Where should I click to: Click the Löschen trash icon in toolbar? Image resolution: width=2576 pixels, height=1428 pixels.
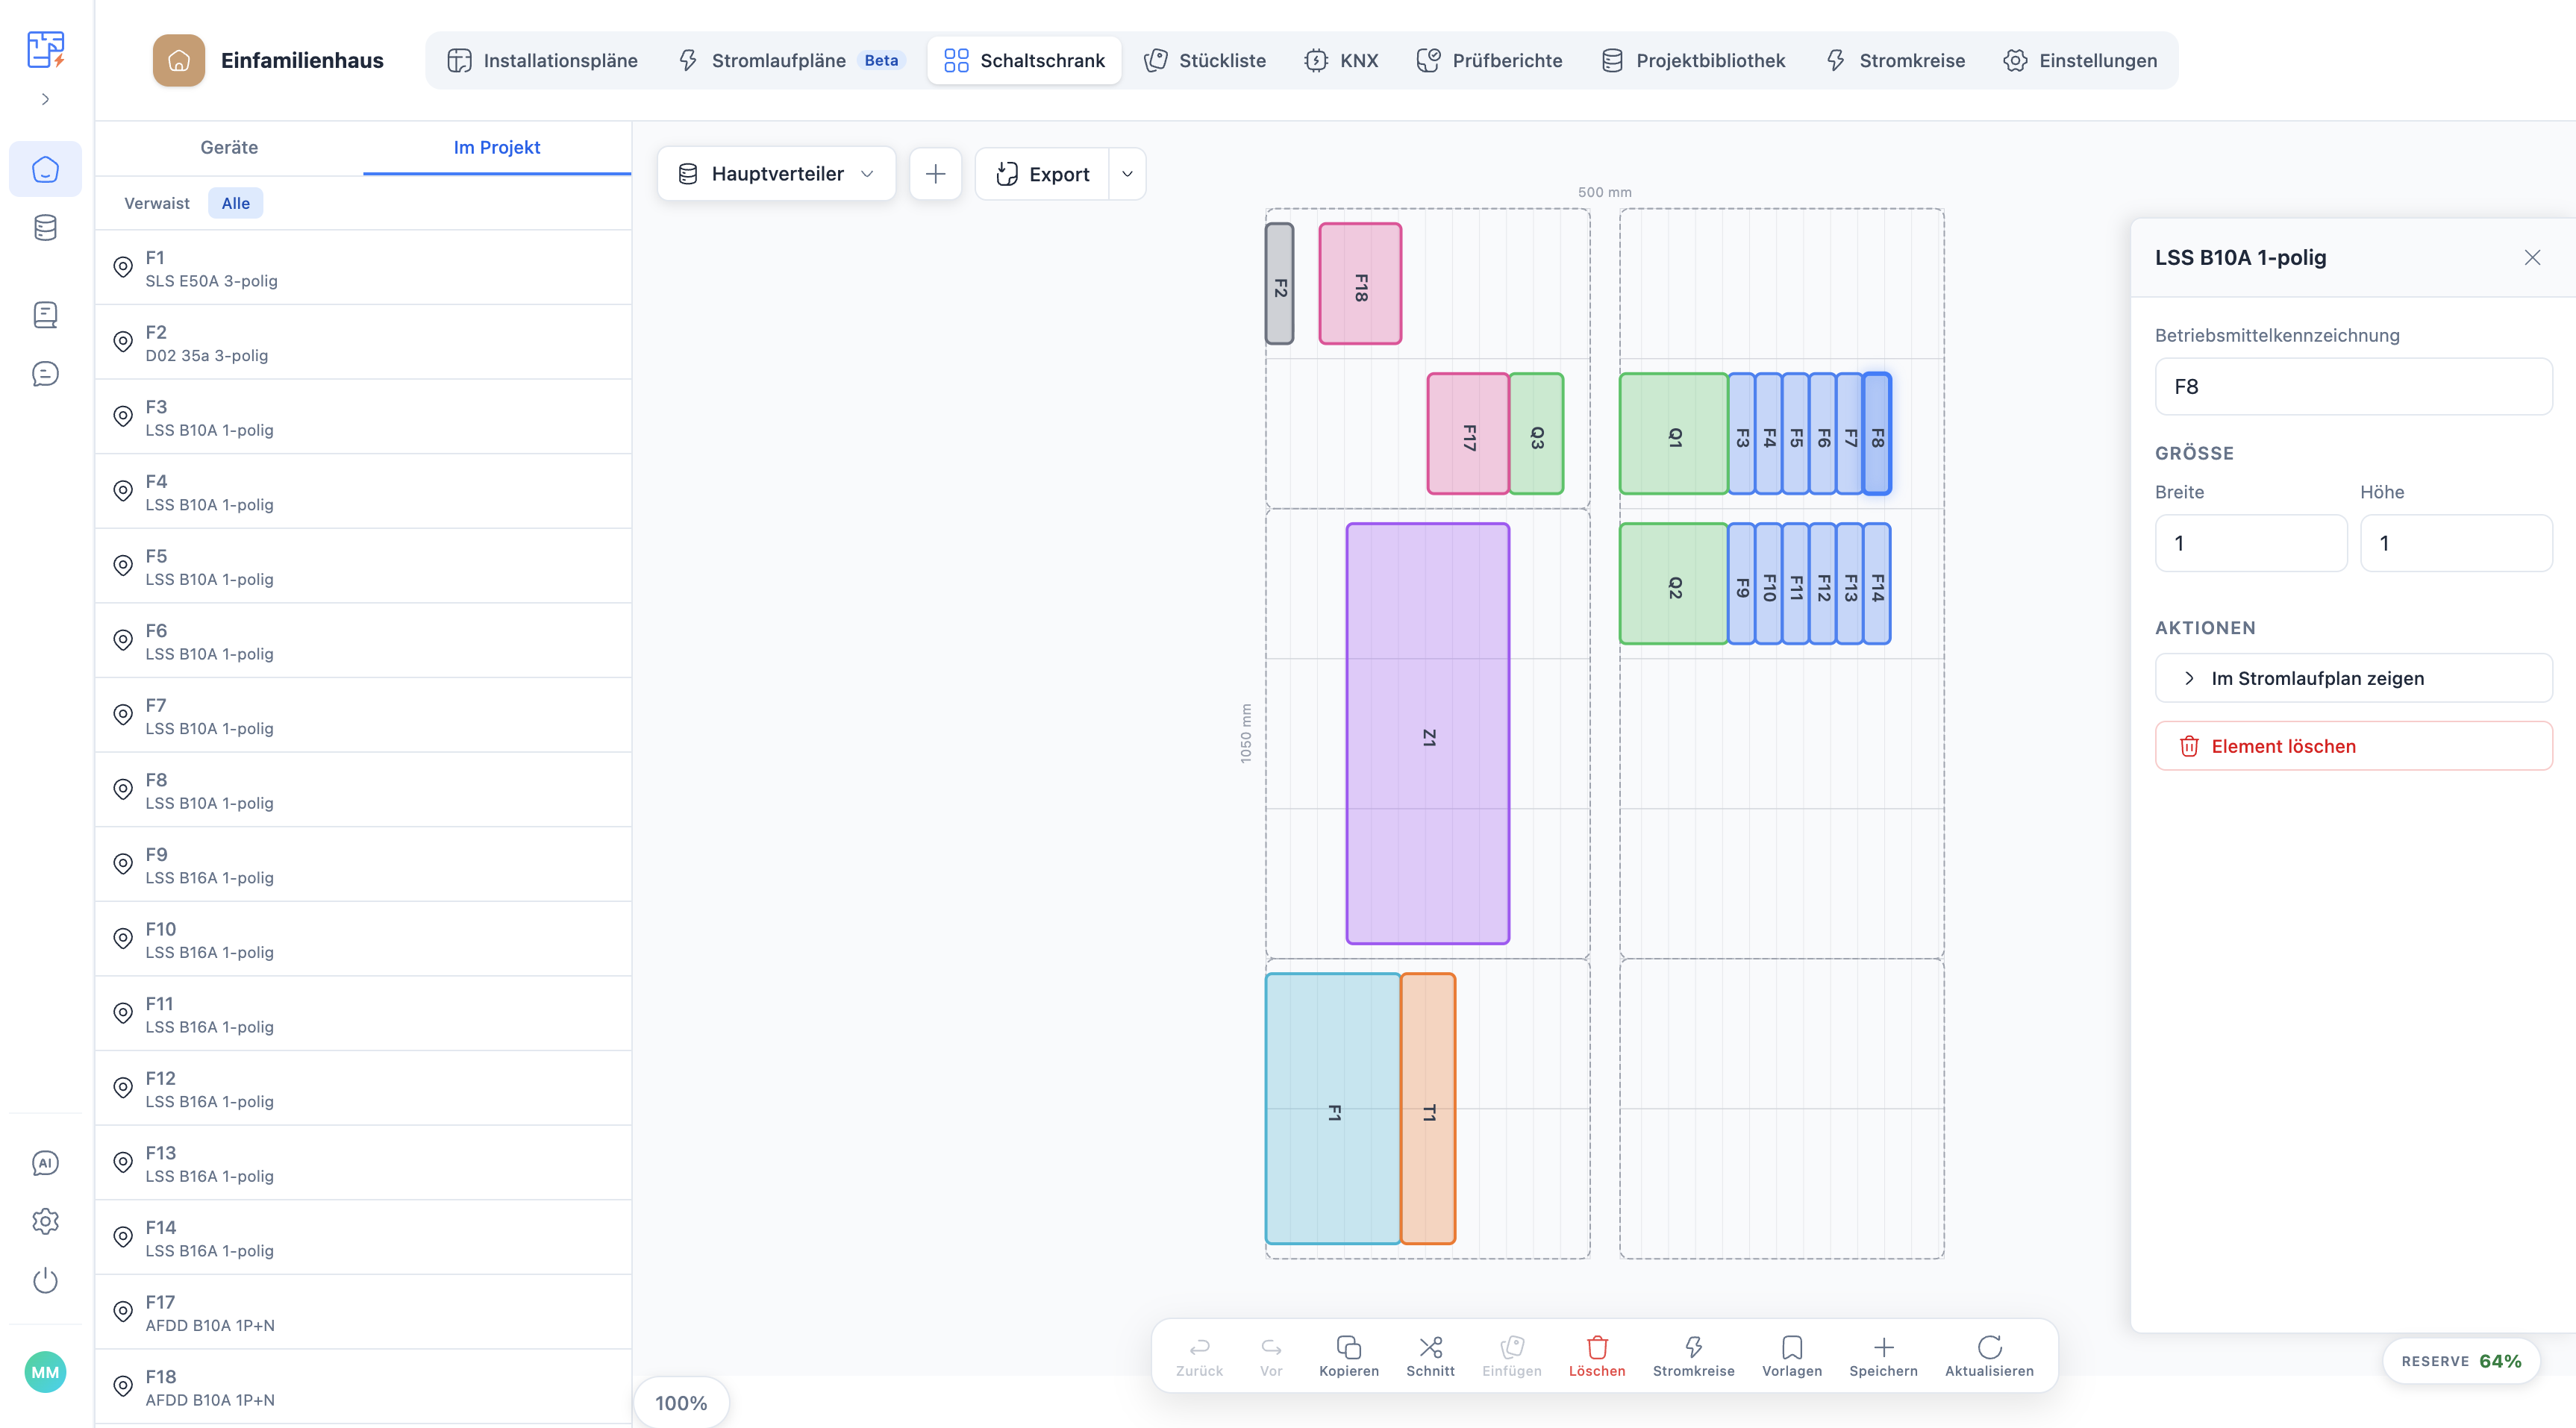1597,1346
